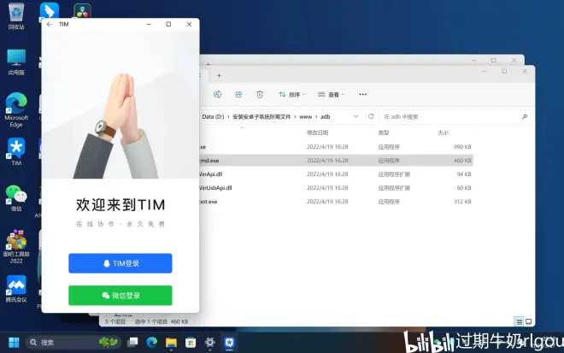Close the TIM window

(189, 24)
